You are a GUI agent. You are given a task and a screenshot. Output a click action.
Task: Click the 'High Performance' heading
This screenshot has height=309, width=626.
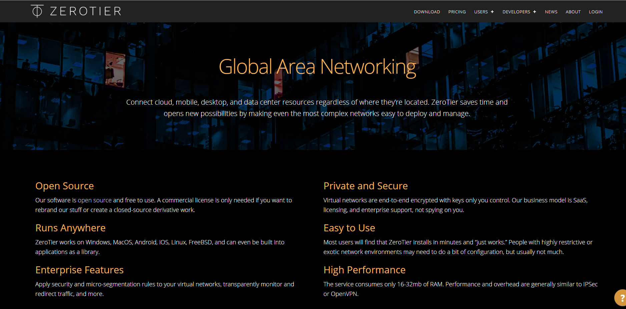point(365,270)
